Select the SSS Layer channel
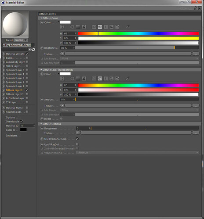The height and width of the screenshot is (219, 204). pyautogui.click(x=11, y=102)
